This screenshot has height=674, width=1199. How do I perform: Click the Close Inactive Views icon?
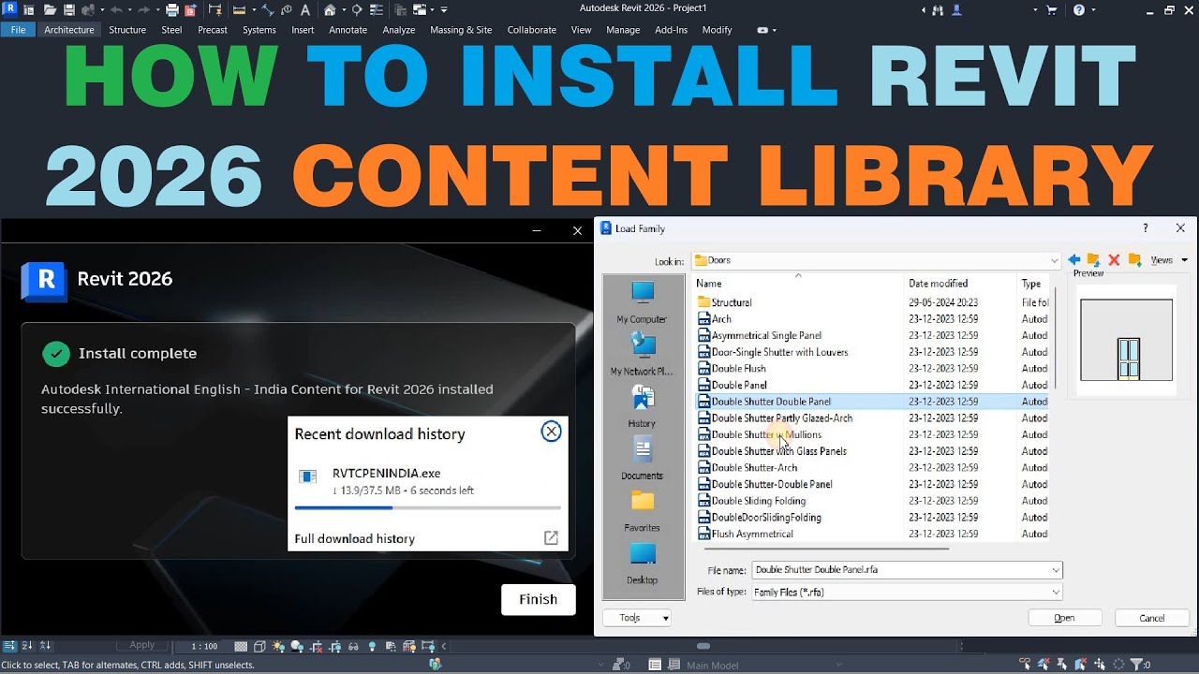tap(400, 9)
